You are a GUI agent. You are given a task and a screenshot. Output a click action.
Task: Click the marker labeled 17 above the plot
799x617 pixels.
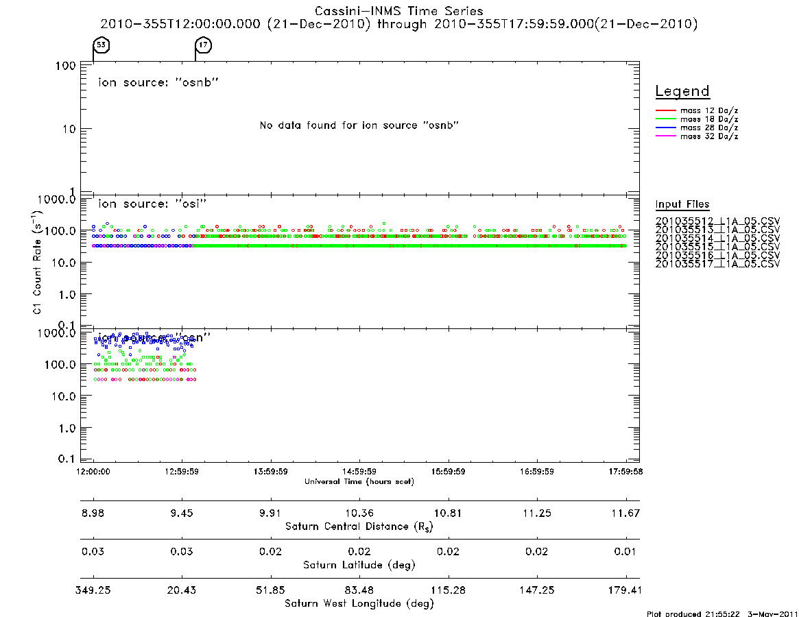[203, 45]
